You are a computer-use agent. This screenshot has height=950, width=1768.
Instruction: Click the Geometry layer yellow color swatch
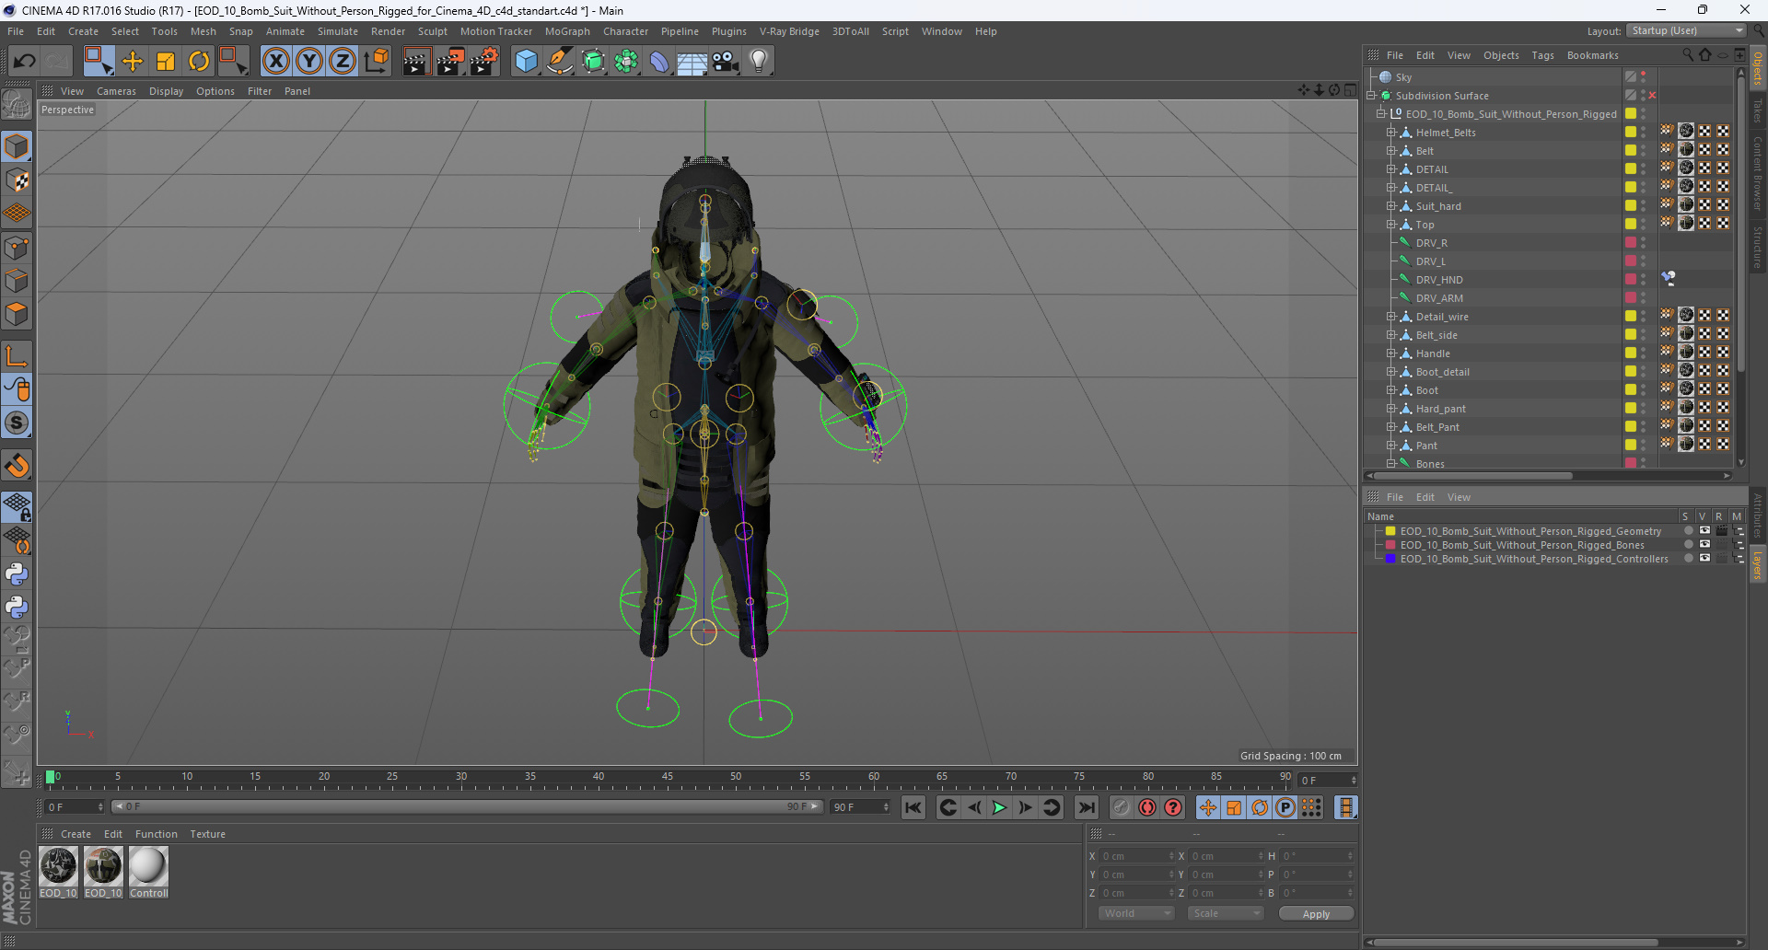(x=1390, y=531)
